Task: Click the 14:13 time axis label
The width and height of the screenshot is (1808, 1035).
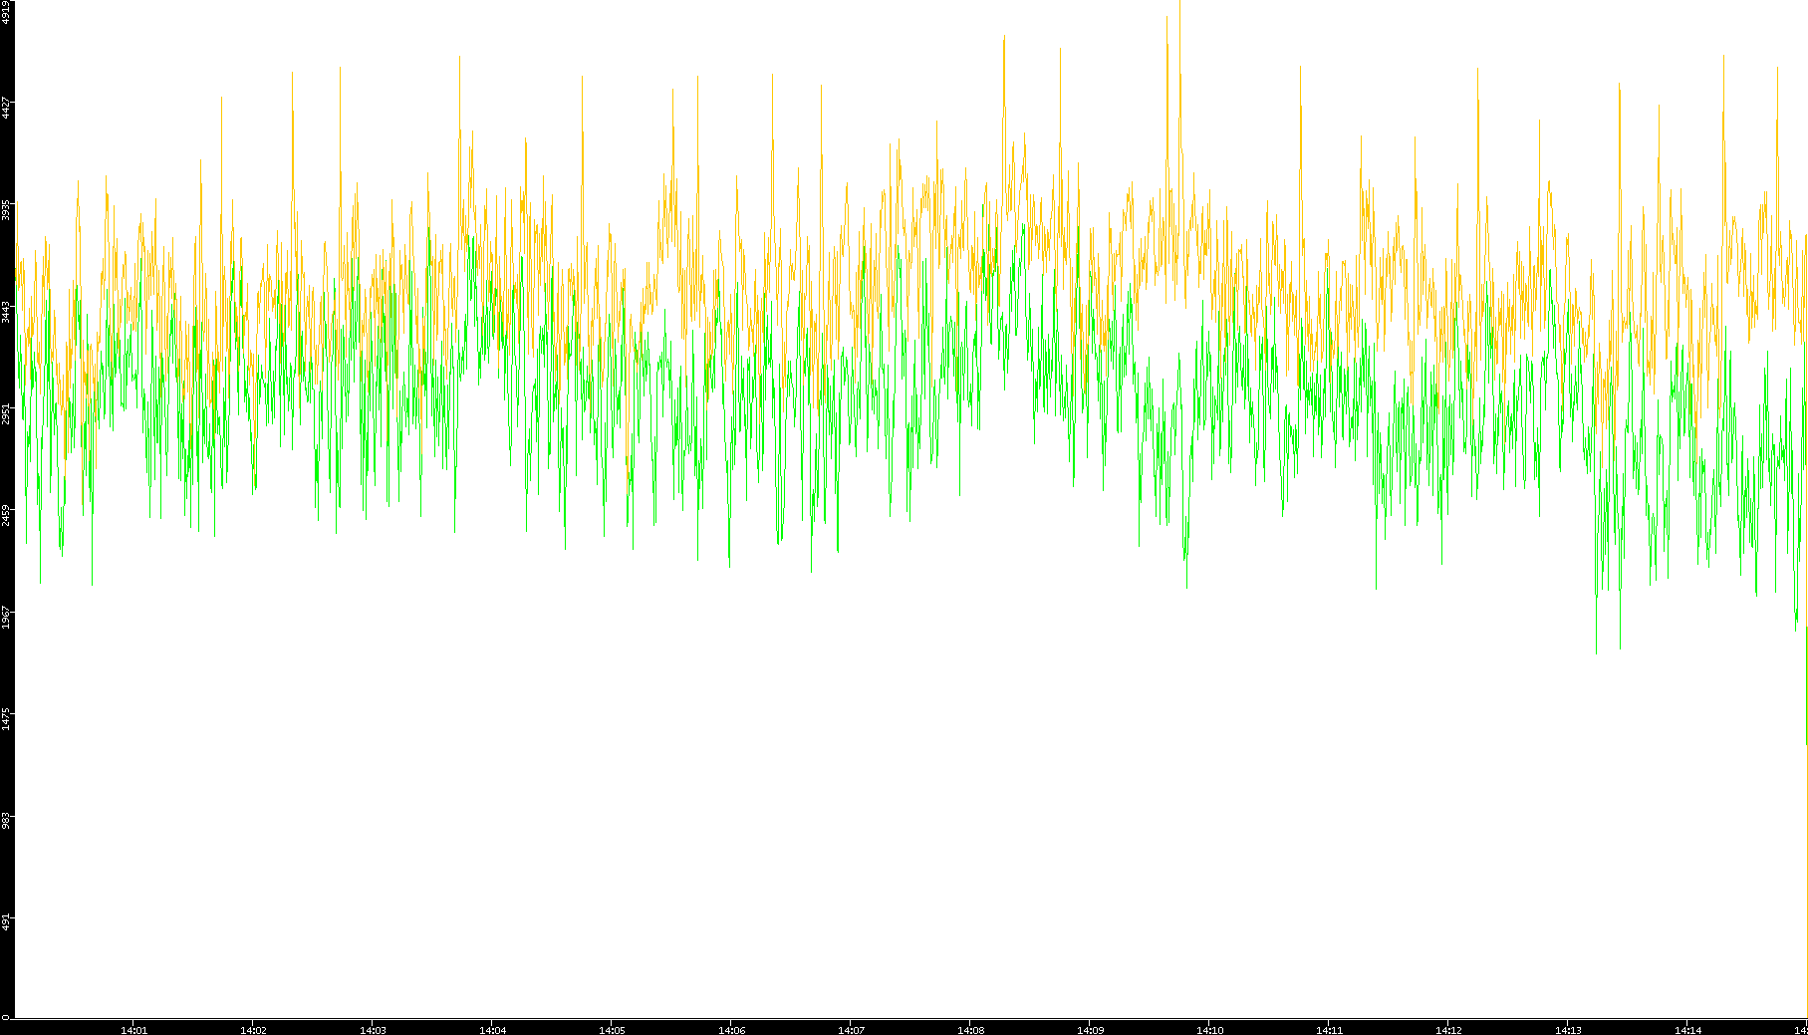Action: coord(1568,1030)
